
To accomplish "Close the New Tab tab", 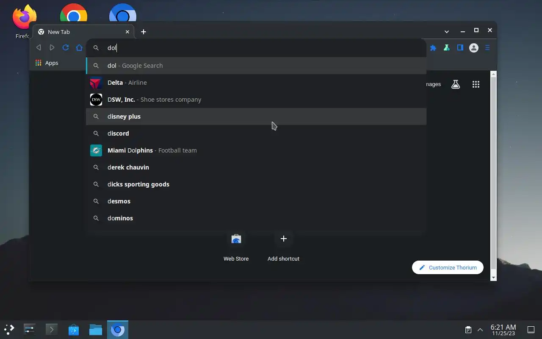I will [x=127, y=32].
